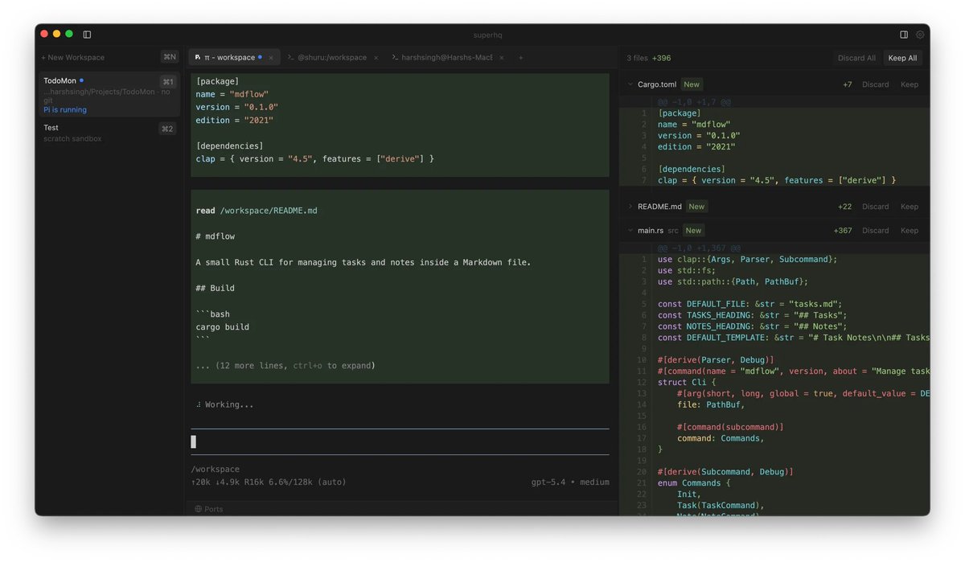The width and height of the screenshot is (965, 562).
Task: Click the ⌘2 badge on Test
Action: [167, 129]
